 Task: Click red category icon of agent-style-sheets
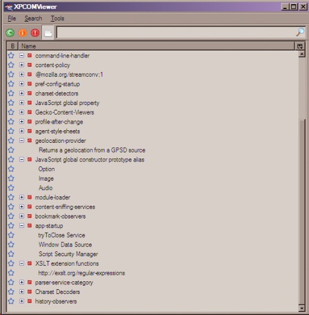(30, 131)
